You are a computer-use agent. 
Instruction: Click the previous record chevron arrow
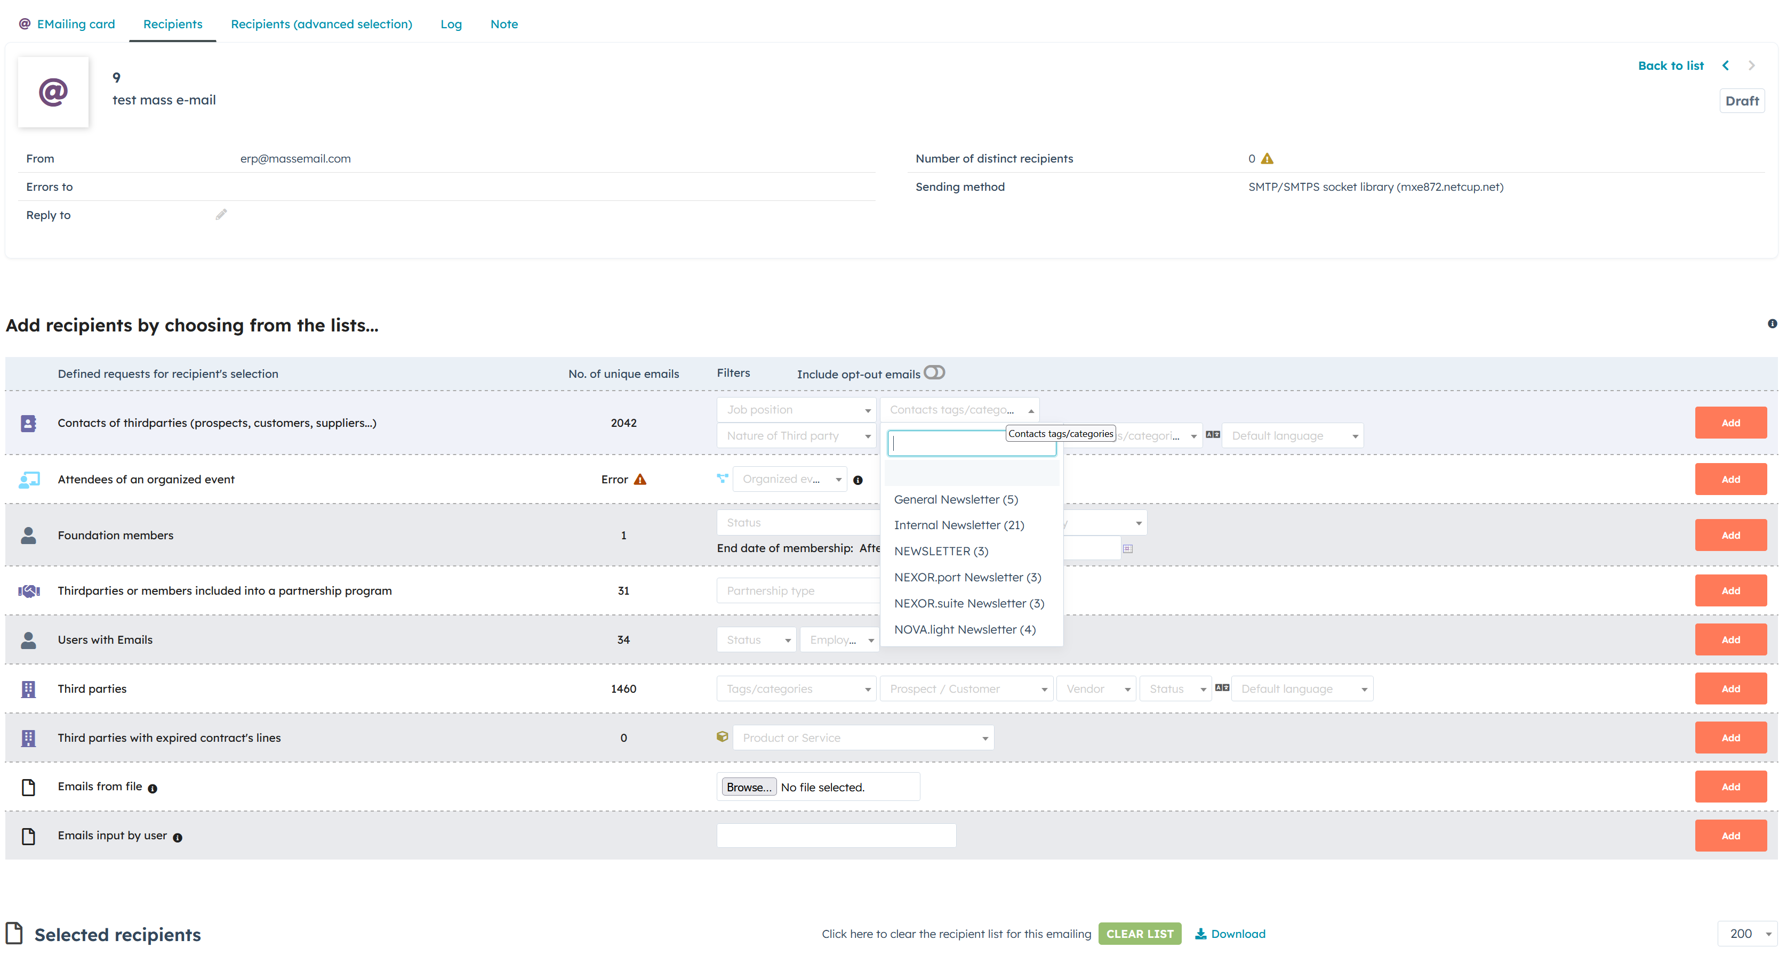click(x=1725, y=66)
